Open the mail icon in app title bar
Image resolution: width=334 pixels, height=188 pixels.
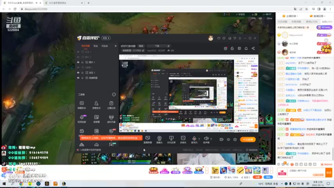click(x=219, y=38)
